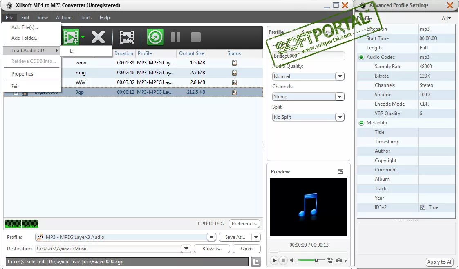Open the Audio Quality dropdown
The height and width of the screenshot is (269, 459).
[x=340, y=76]
